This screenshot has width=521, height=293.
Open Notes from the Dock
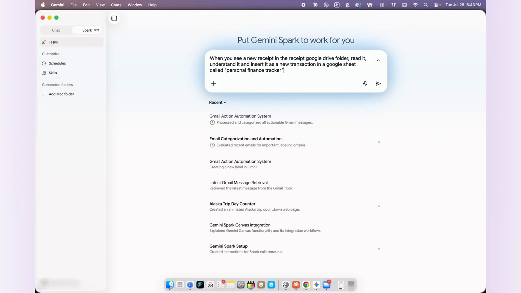click(x=231, y=285)
